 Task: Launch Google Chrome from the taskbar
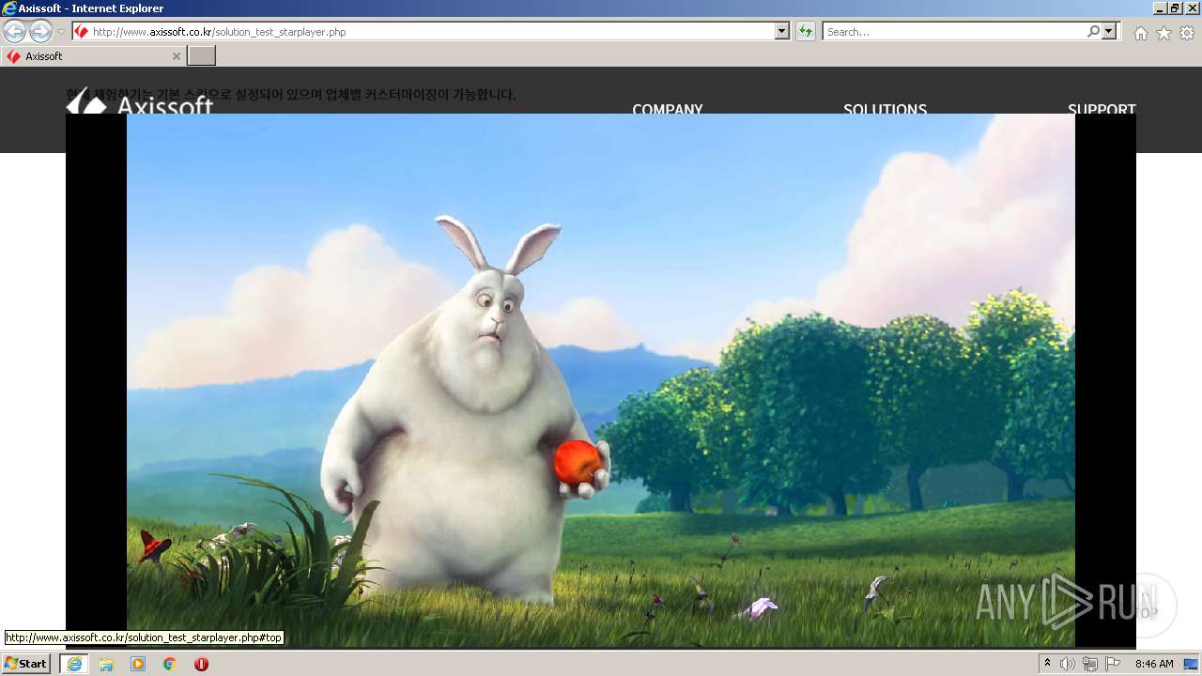tap(170, 664)
